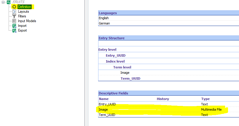Click the Type column header
Viewport: 239px width, 126px height.
click(205, 99)
